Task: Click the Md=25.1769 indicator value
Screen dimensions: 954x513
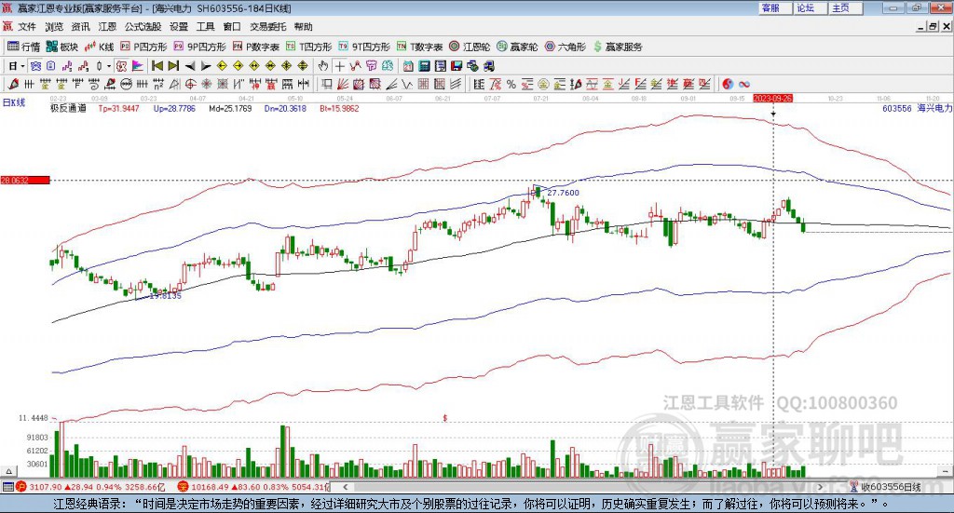Action: tap(230, 108)
